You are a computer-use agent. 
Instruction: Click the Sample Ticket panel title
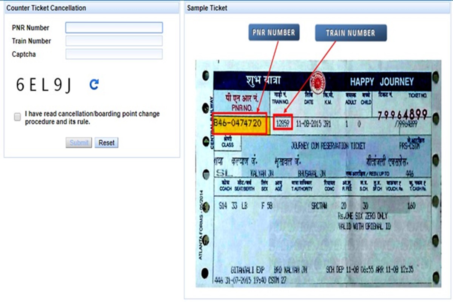point(207,8)
